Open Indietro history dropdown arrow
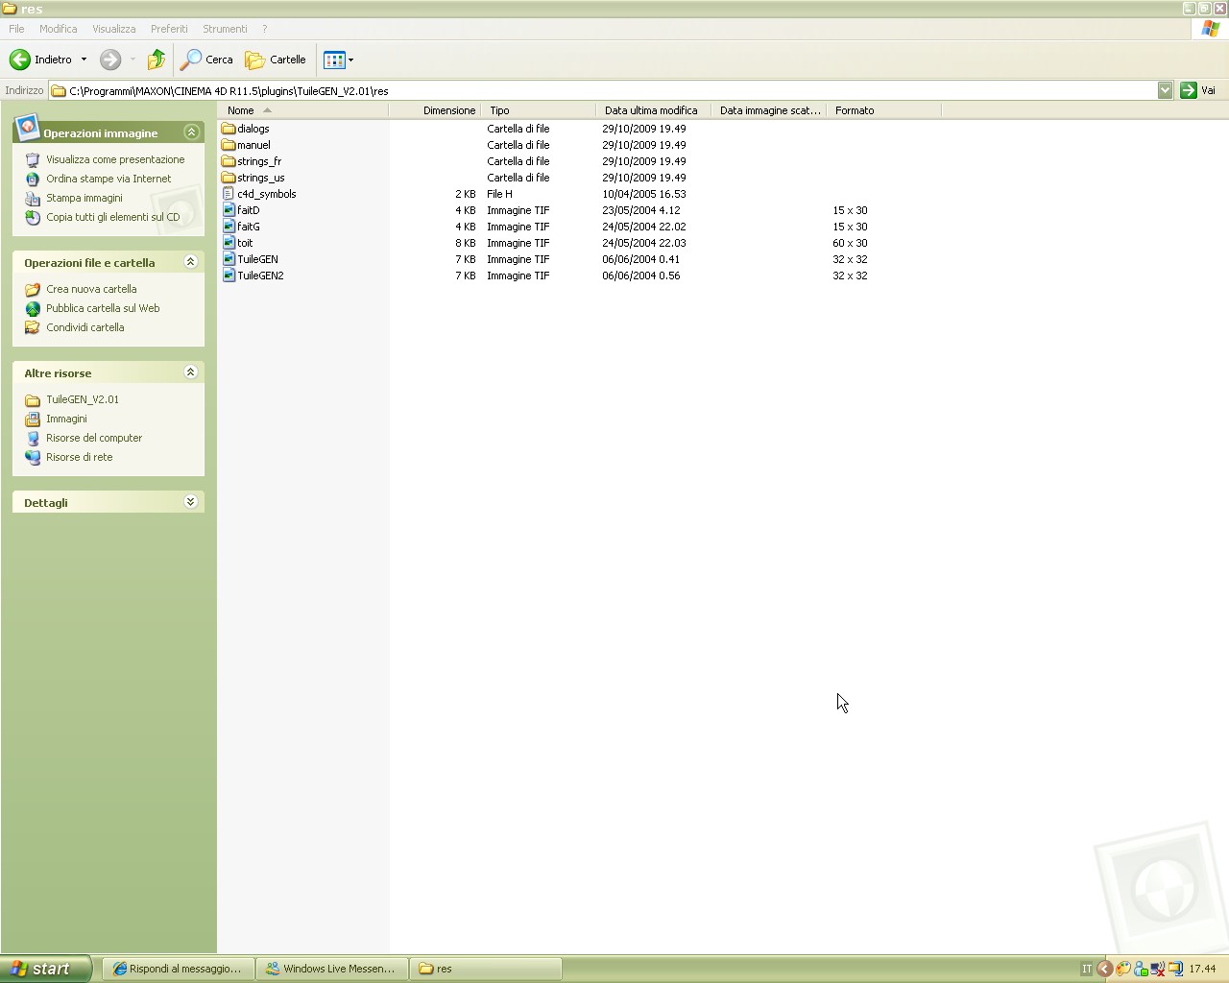This screenshot has width=1229, height=983. click(84, 60)
